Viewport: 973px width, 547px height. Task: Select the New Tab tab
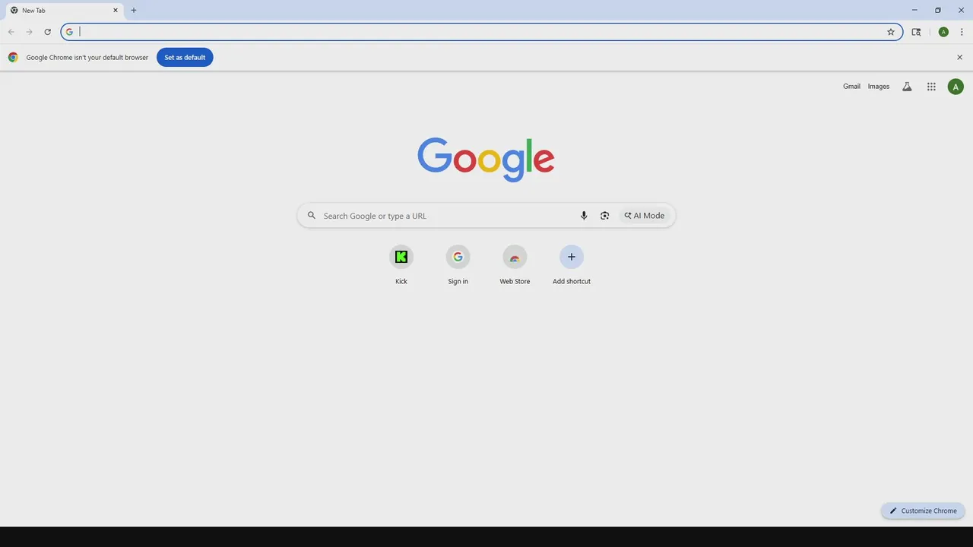pos(64,11)
